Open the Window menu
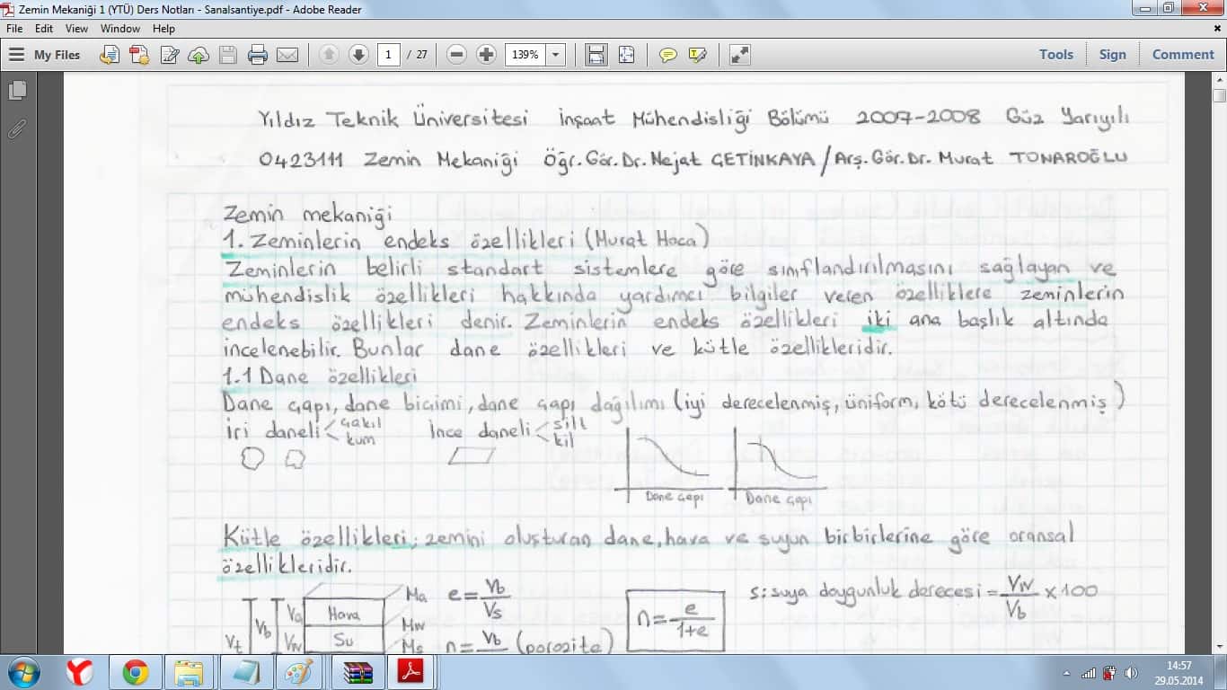The image size is (1227, 690). [119, 29]
